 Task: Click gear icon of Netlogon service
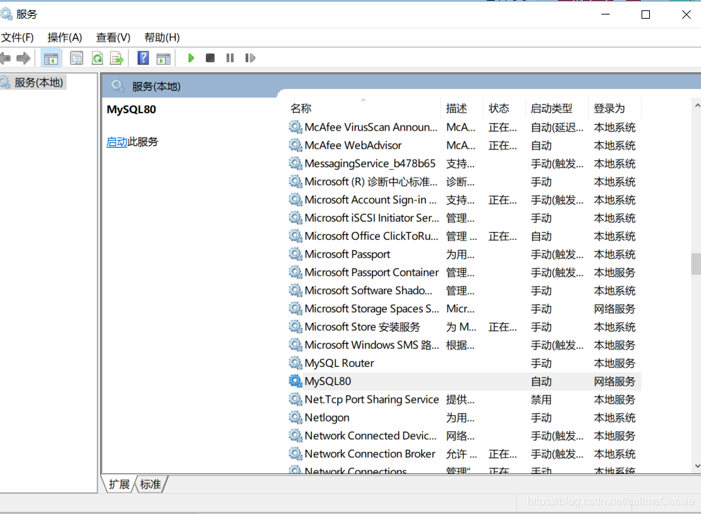[x=295, y=417]
